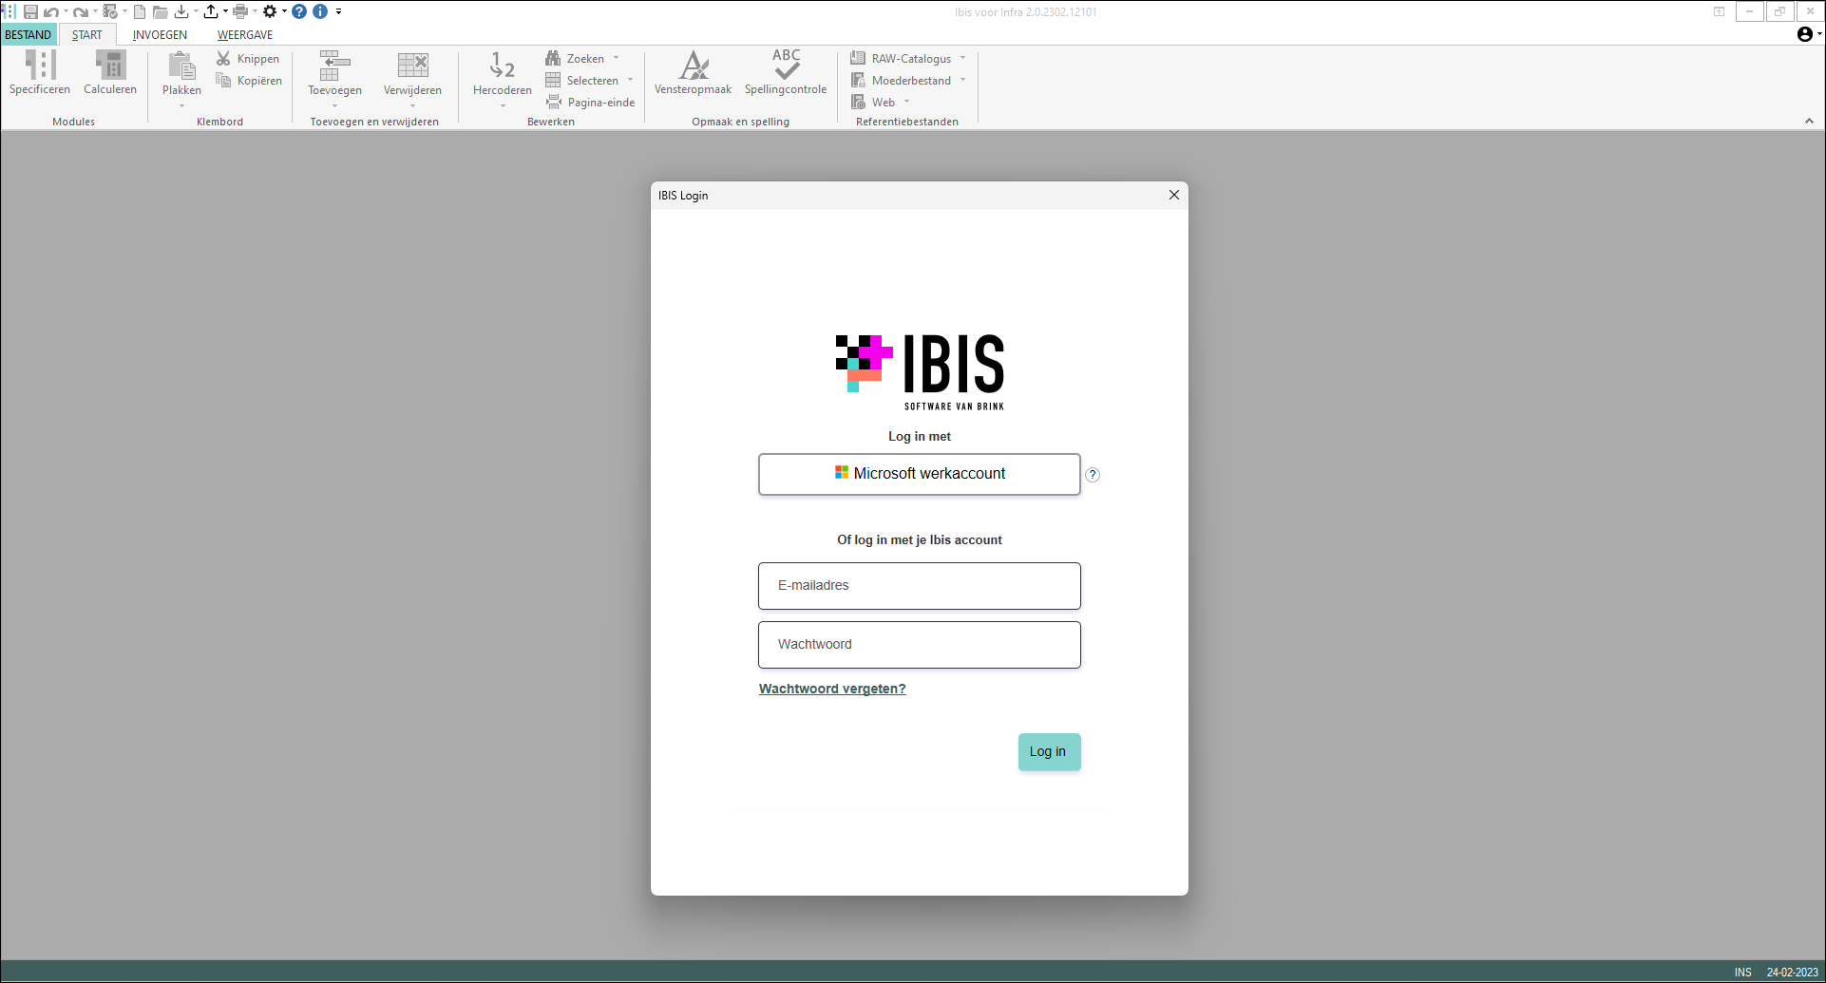
Task: Switch to the WEERGAVE ribbon tab
Action: tap(245, 34)
